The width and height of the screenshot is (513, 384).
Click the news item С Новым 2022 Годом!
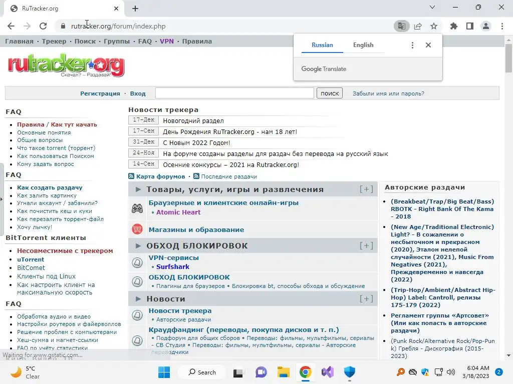tap(196, 142)
